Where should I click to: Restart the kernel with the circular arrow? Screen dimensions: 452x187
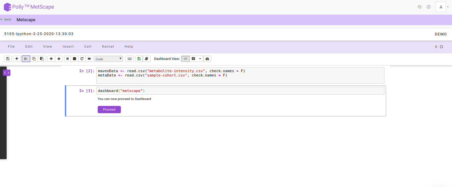click(x=82, y=59)
